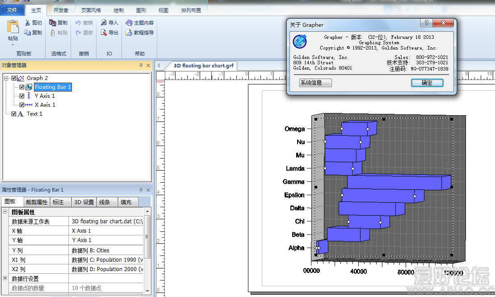Click the Graph 2 line chart icon
The width and height of the screenshot is (495, 297).
coord(21,78)
